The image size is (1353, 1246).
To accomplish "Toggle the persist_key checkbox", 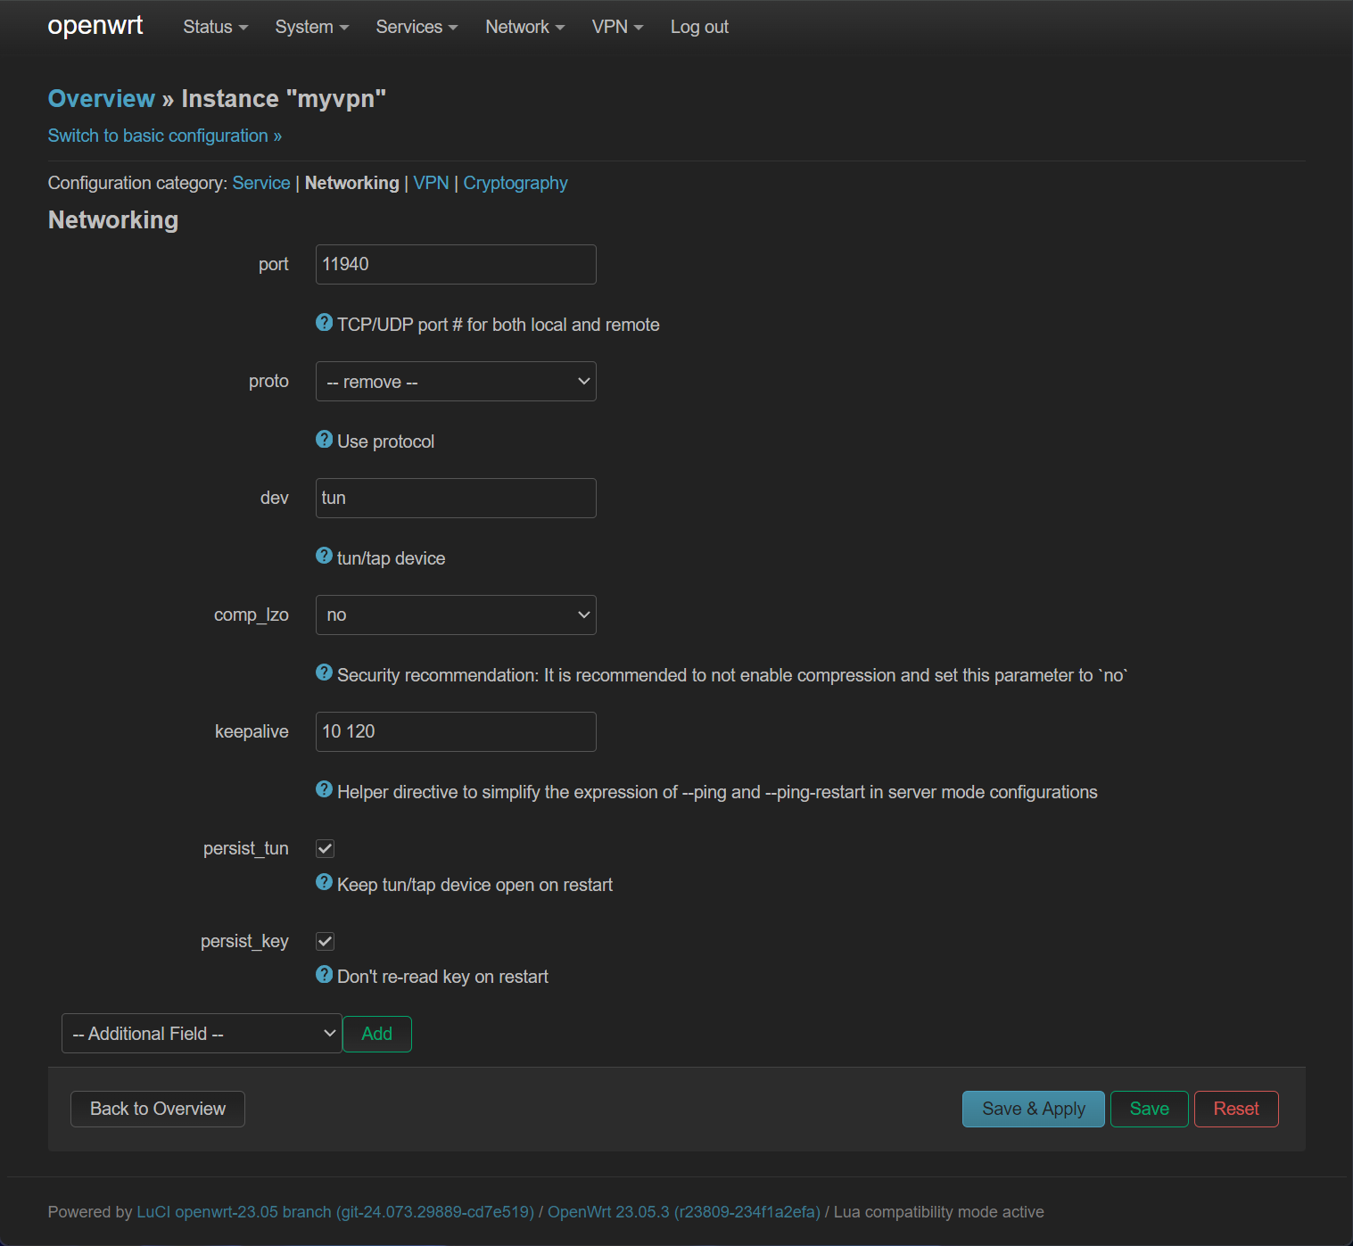I will click(326, 942).
